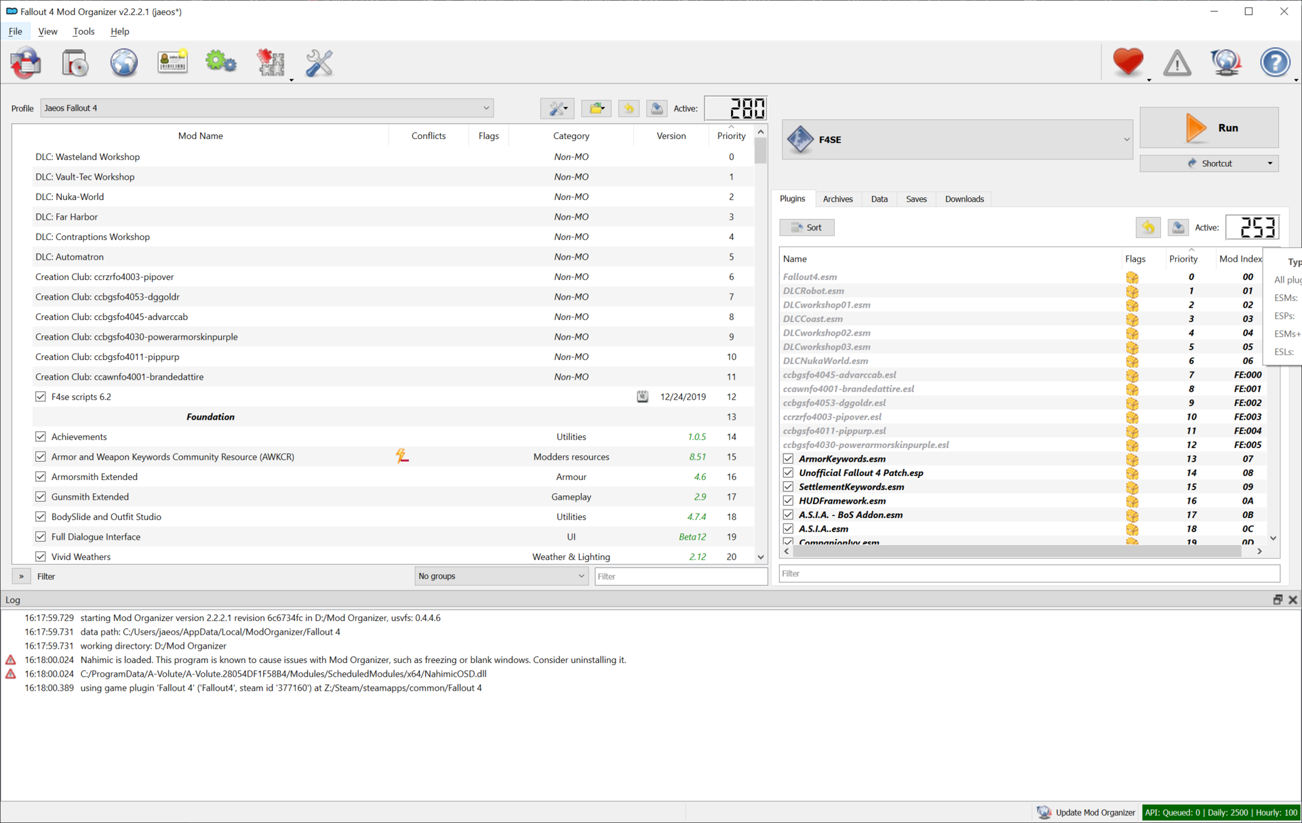Toggle the Achievements mod checkbox
Viewport: 1302px width, 823px height.
click(41, 437)
